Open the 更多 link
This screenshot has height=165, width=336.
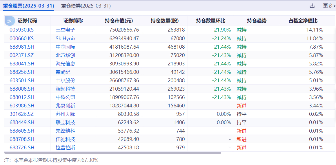coord(329,6)
